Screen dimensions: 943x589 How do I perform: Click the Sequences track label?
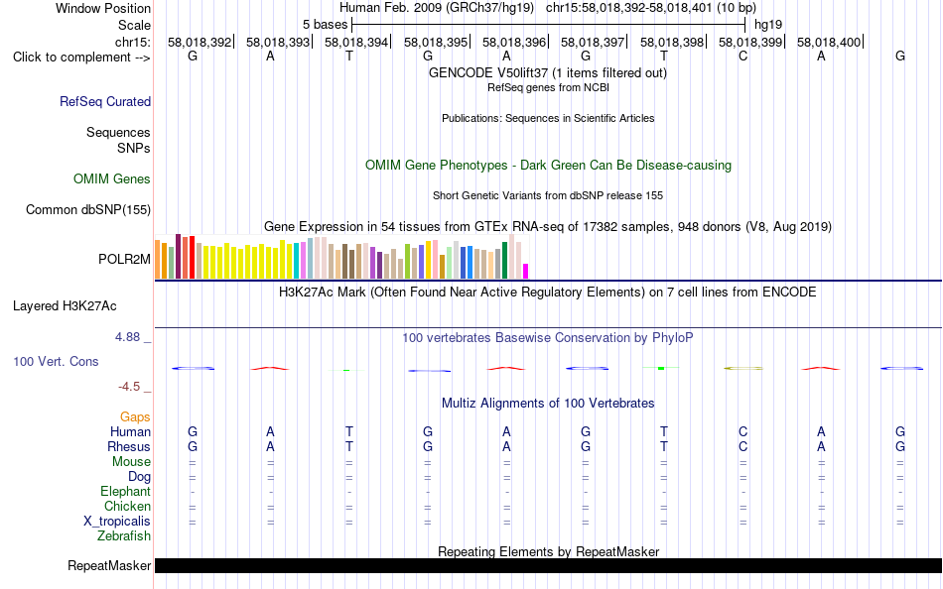tap(118, 132)
